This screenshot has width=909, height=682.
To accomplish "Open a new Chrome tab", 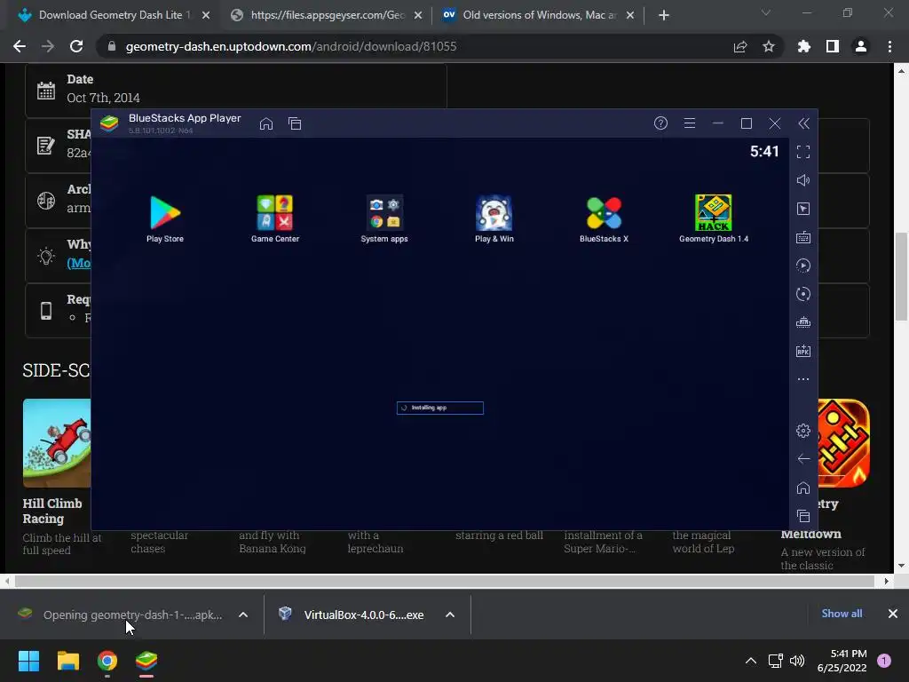I will tap(664, 15).
